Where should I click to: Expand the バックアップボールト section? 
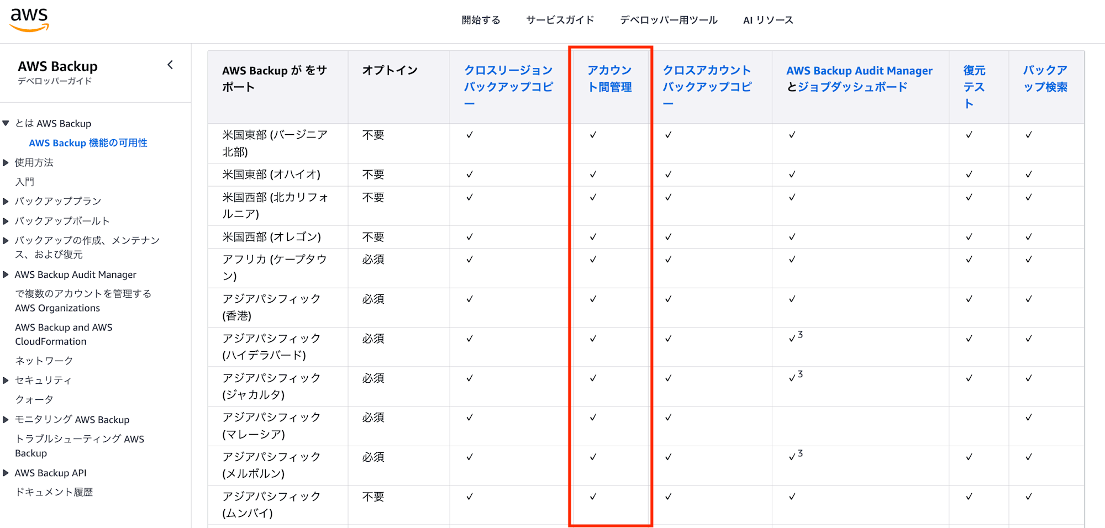[x=6, y=221]
